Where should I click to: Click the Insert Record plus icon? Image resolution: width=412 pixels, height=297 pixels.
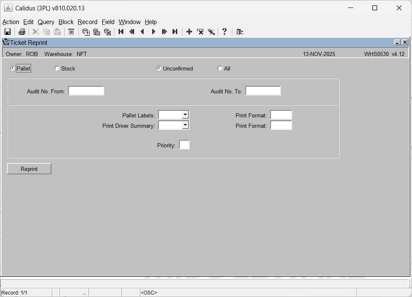pyautogui.click(x=189, y=32)
